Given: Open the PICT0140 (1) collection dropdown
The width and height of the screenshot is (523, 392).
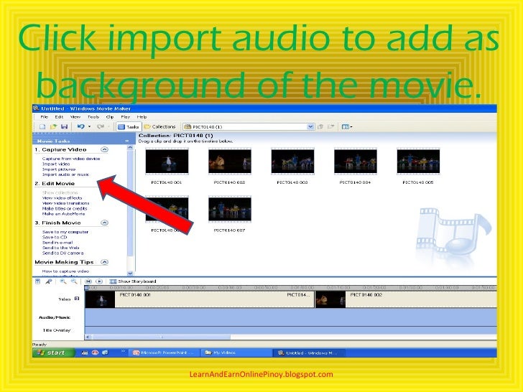Looking at the screenshot, I should tap(310, 126).
